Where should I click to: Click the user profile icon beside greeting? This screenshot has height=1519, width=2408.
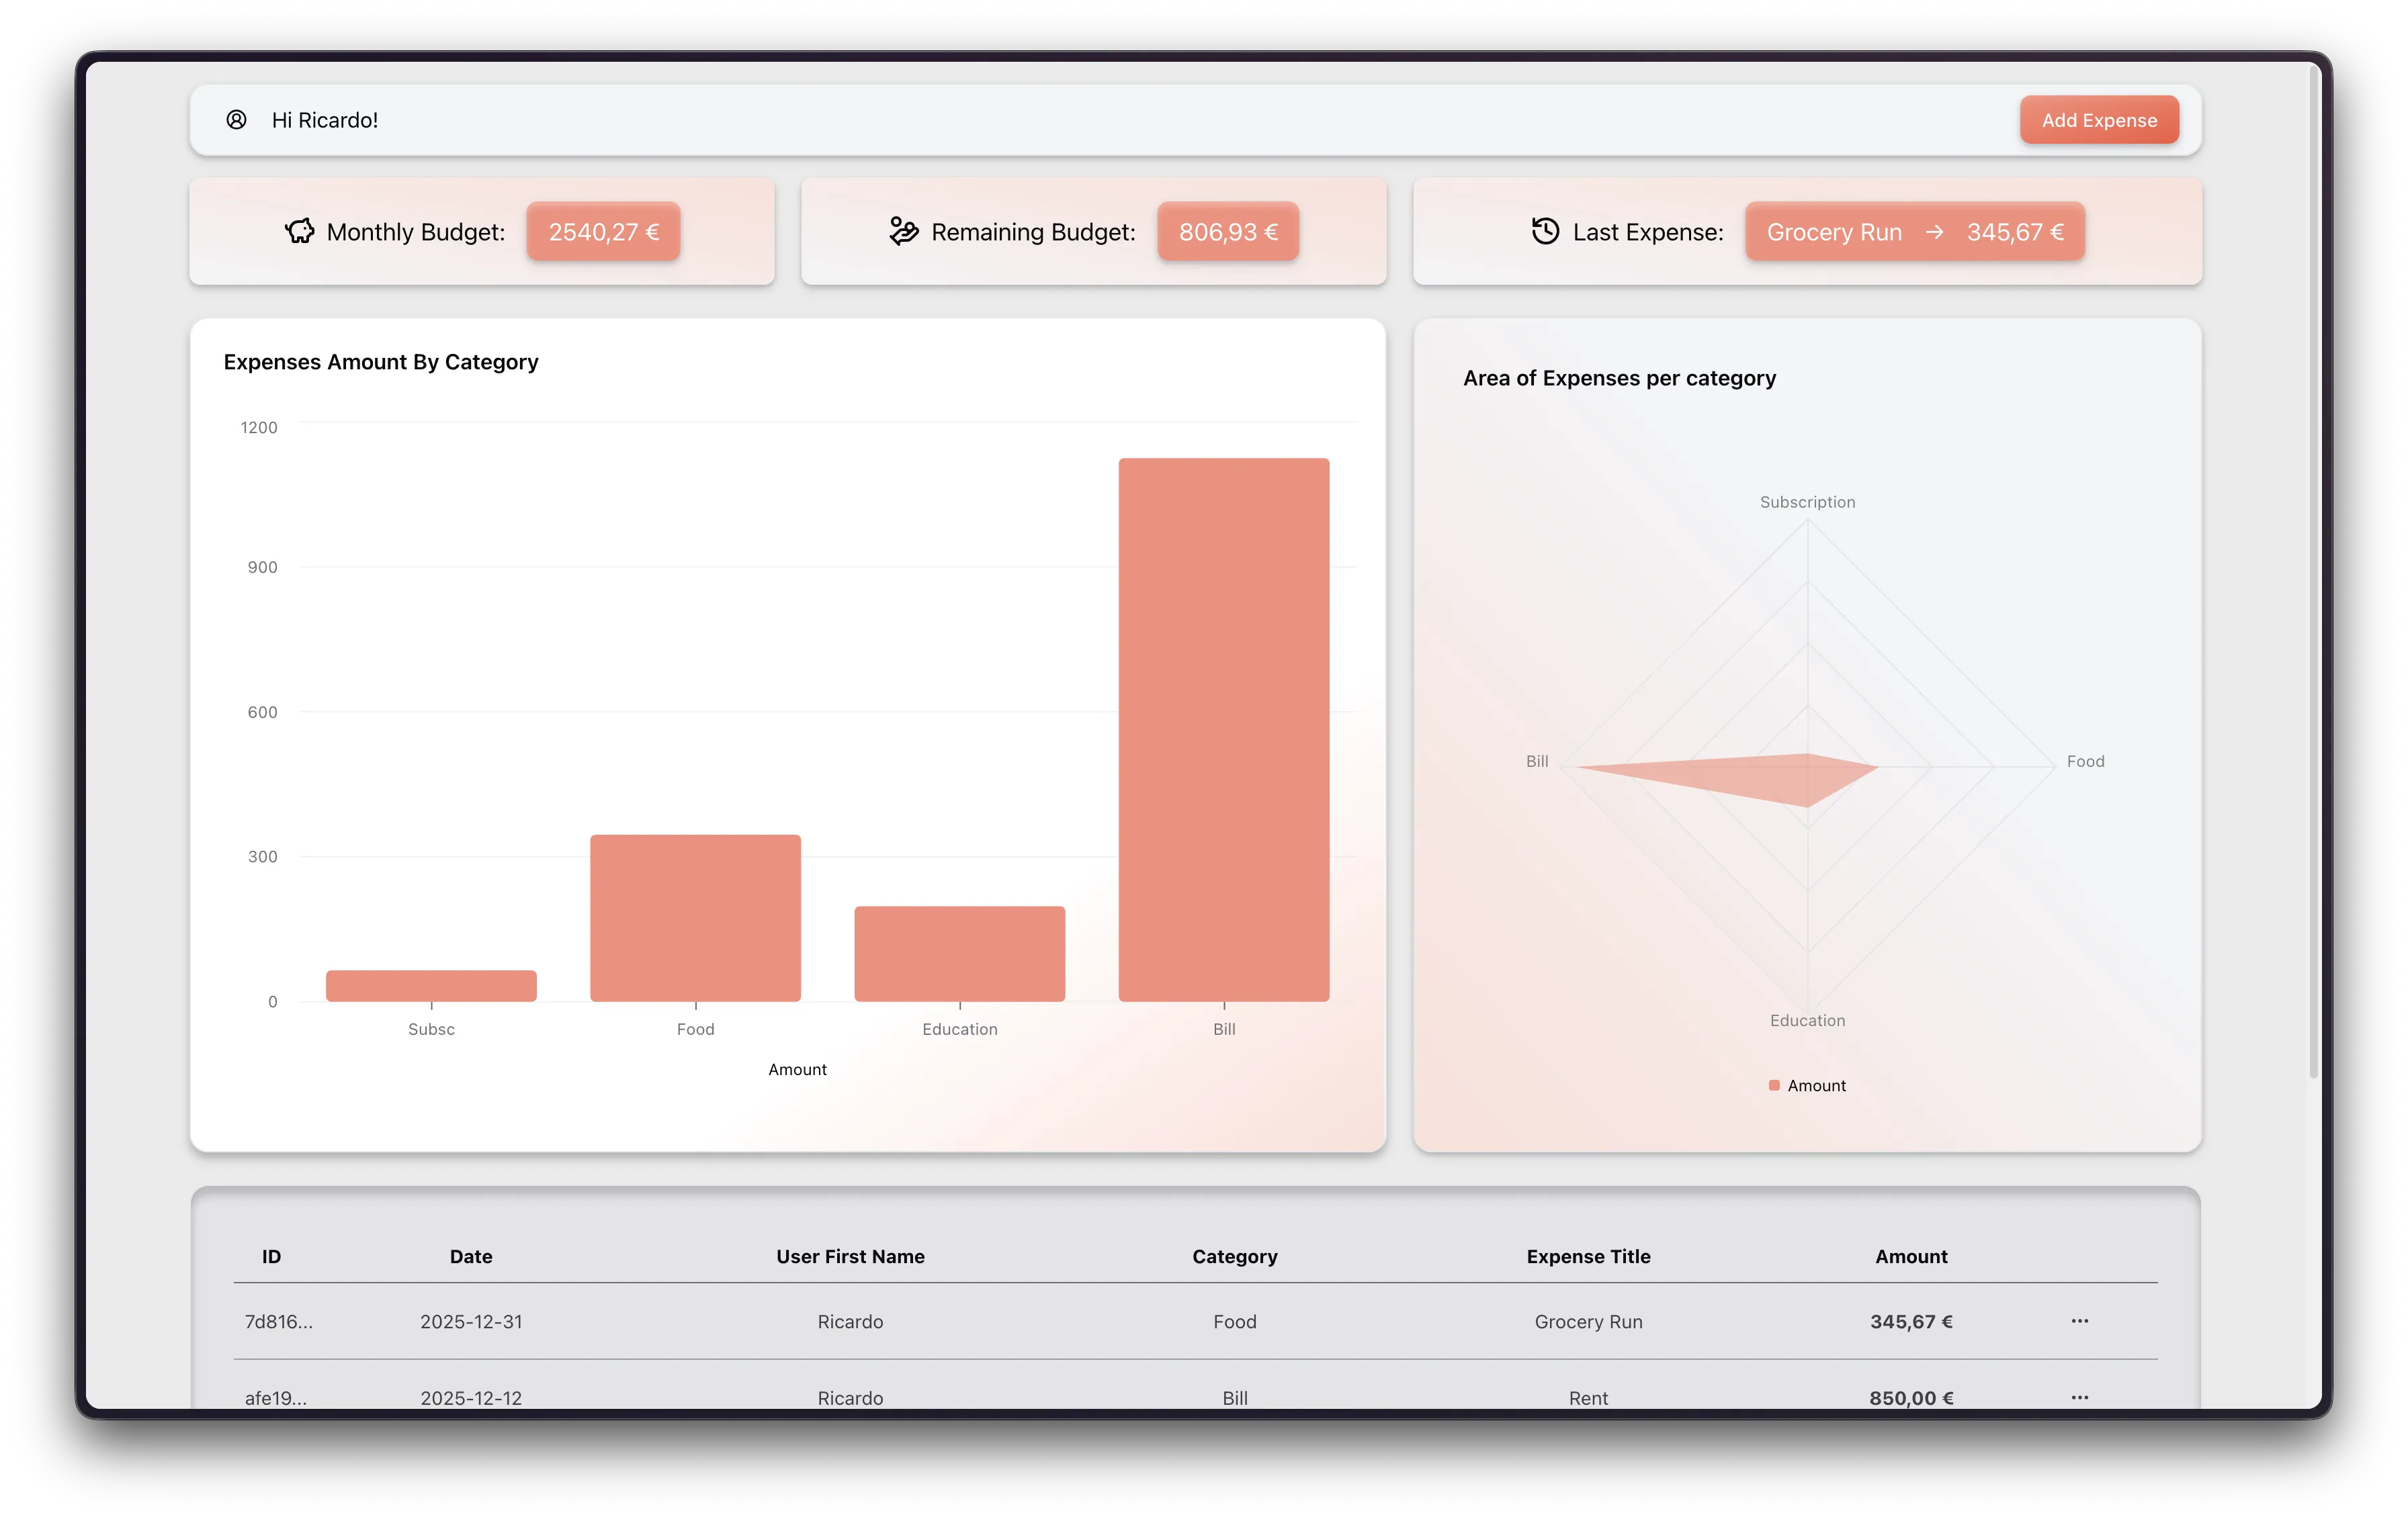pyautogui.click(x=236, y=120)
